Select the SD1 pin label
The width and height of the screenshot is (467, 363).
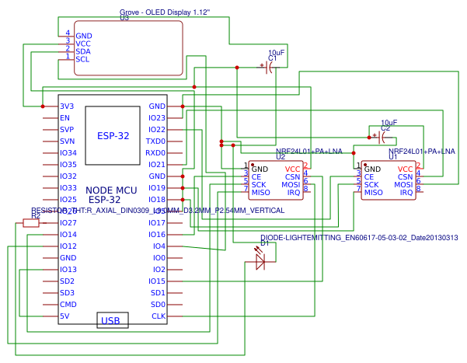158,293
